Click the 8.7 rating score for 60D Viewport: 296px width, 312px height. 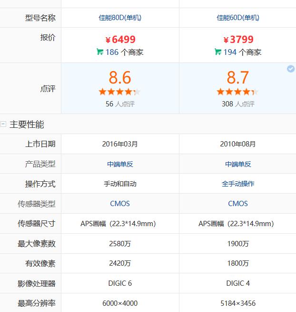click(238, 77)
